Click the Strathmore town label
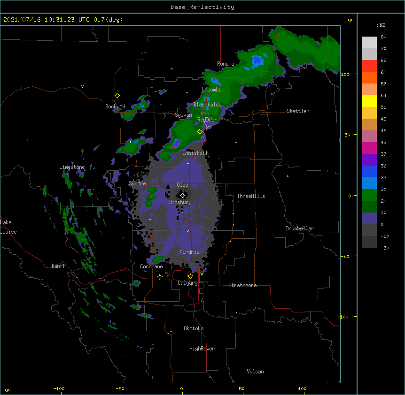This screenshot has height=395, width=405. pos(242,285)
